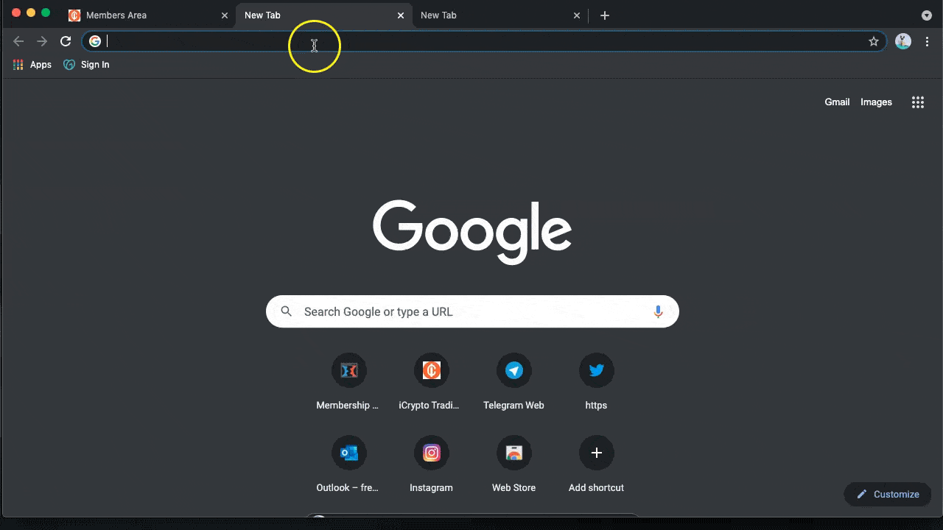Expand the tab search dropdown arrow

pyautogui.click(x=926, y=15)
